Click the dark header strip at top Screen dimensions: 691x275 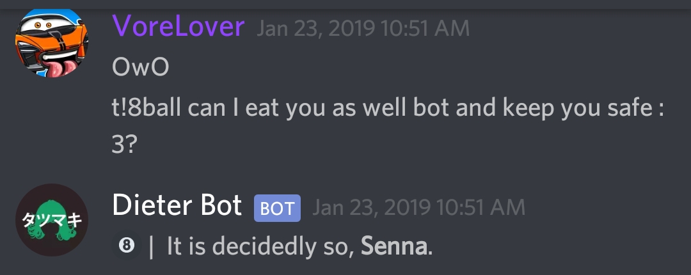pyautogui.click(x=345, y=4)
